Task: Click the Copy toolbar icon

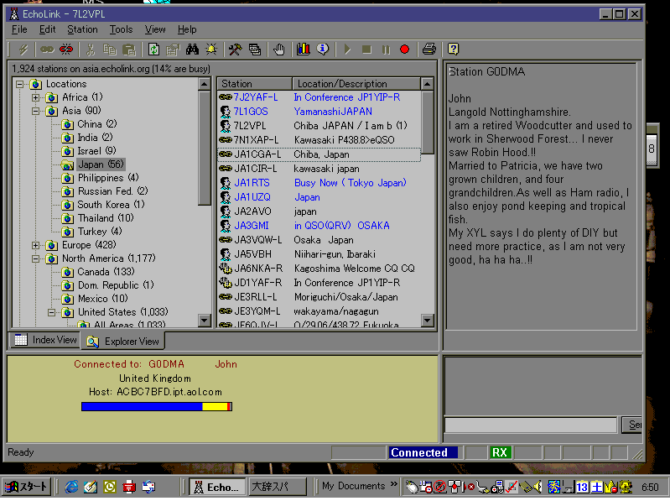Action: tap(109, 50)
